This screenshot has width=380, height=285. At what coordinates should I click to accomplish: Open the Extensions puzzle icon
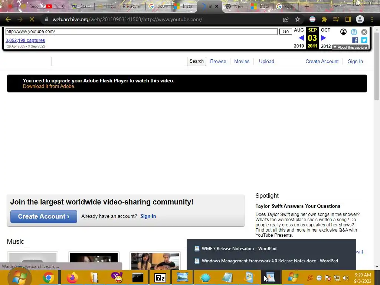[324, 19]
